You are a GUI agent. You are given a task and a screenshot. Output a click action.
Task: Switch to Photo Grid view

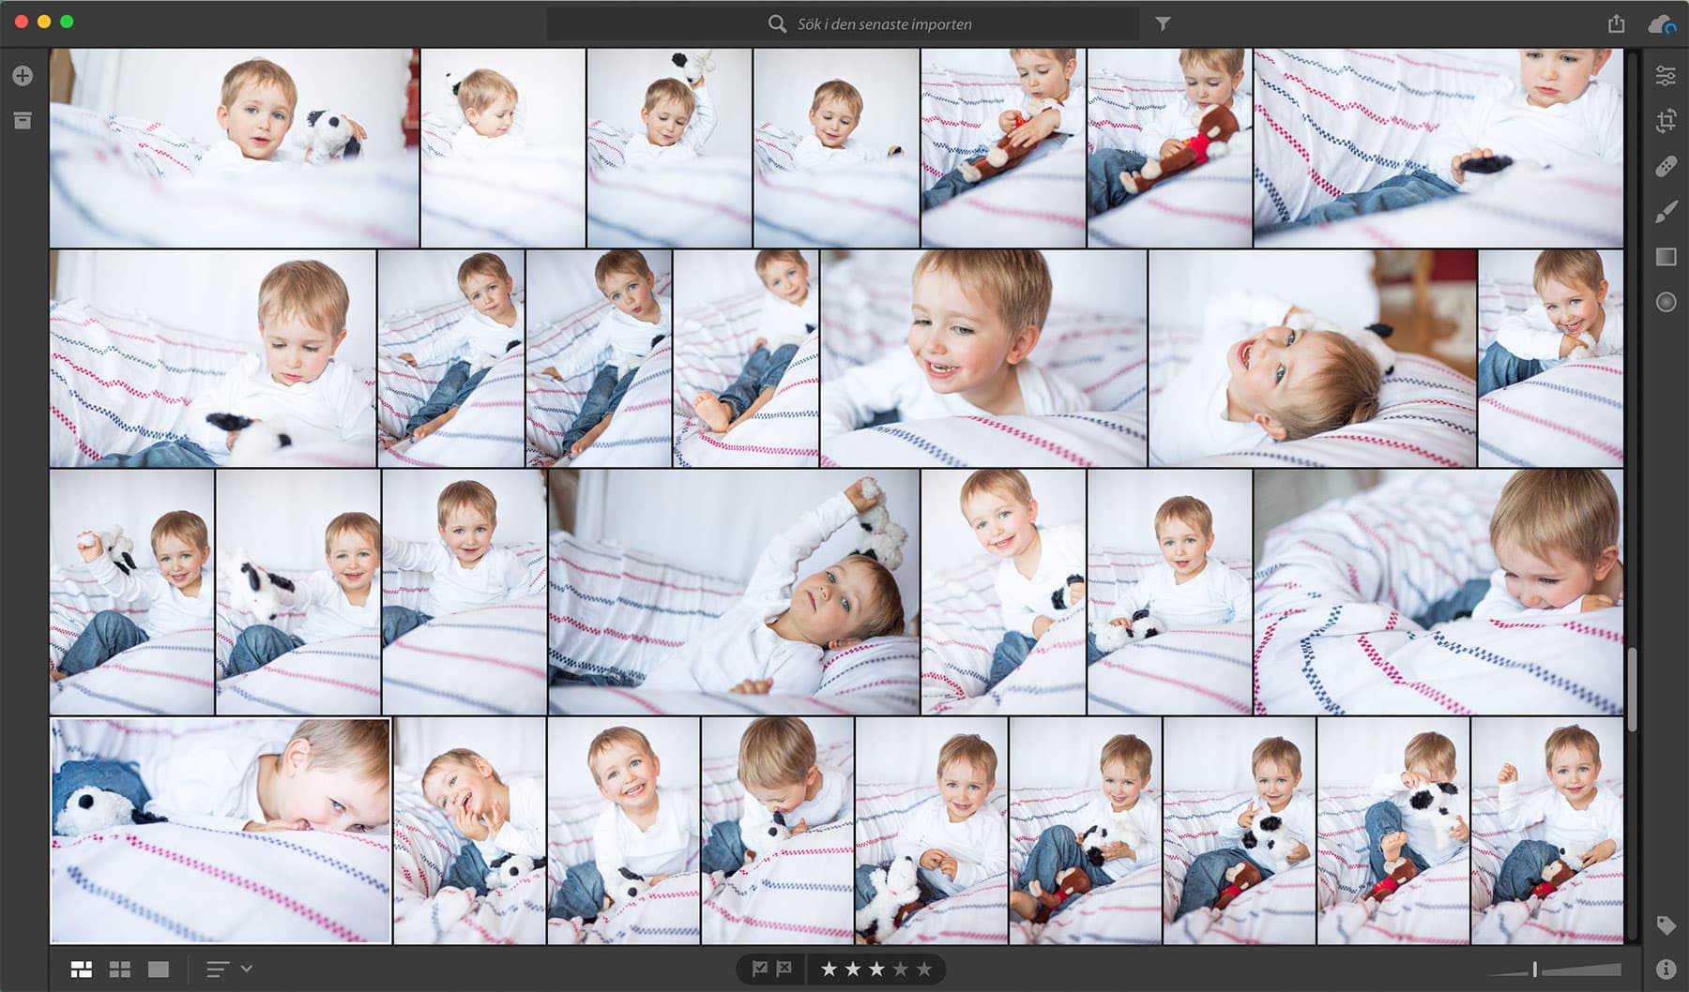[x=82, y=969]
